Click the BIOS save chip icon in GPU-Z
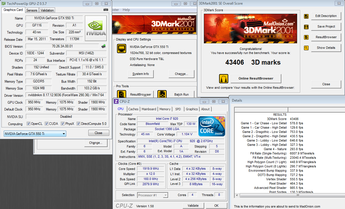Screen dimensions: 345x209 (104, 46)
